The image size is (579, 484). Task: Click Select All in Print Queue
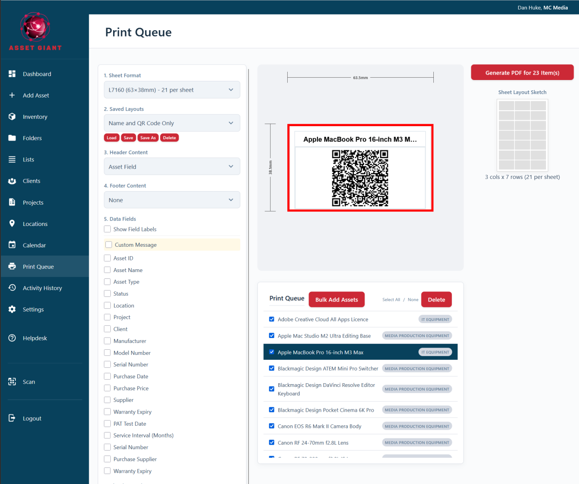click(391, 300)
